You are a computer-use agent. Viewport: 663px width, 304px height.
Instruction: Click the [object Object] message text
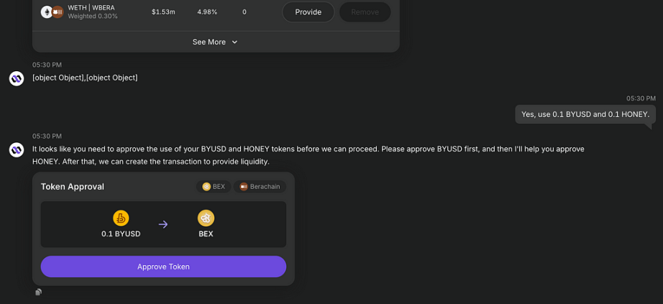85,78
